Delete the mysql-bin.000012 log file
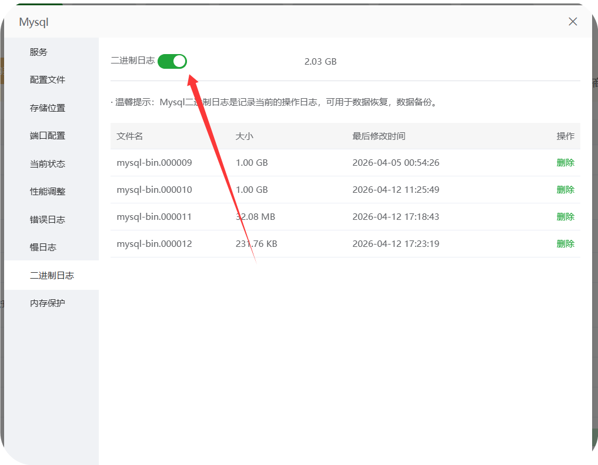Image resolution: width=598 pixels, height=465 pixels. [565, 243]
